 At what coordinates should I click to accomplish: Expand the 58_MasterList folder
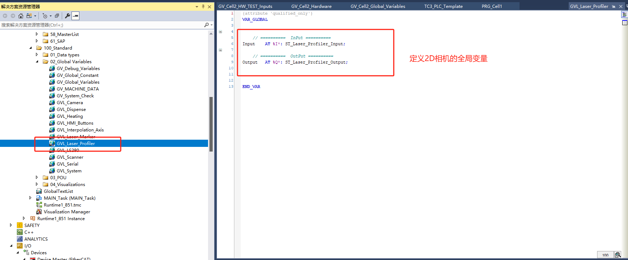click(37, 34)
